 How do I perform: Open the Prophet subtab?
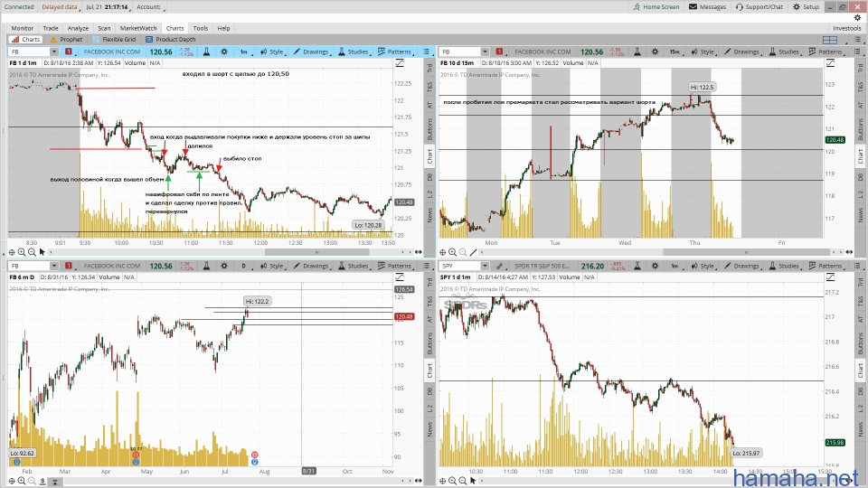66,39
